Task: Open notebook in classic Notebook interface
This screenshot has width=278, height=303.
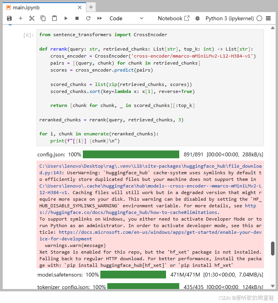Action: click(x=173, y=18)
